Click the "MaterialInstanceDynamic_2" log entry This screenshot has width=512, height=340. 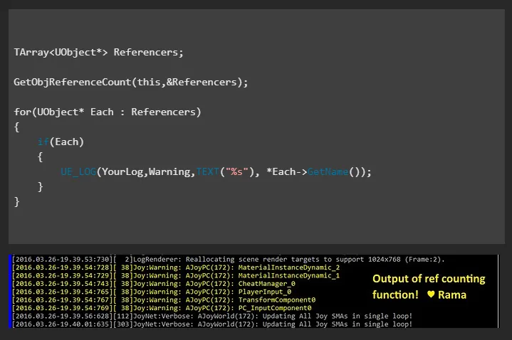click(x=176, y=267)
